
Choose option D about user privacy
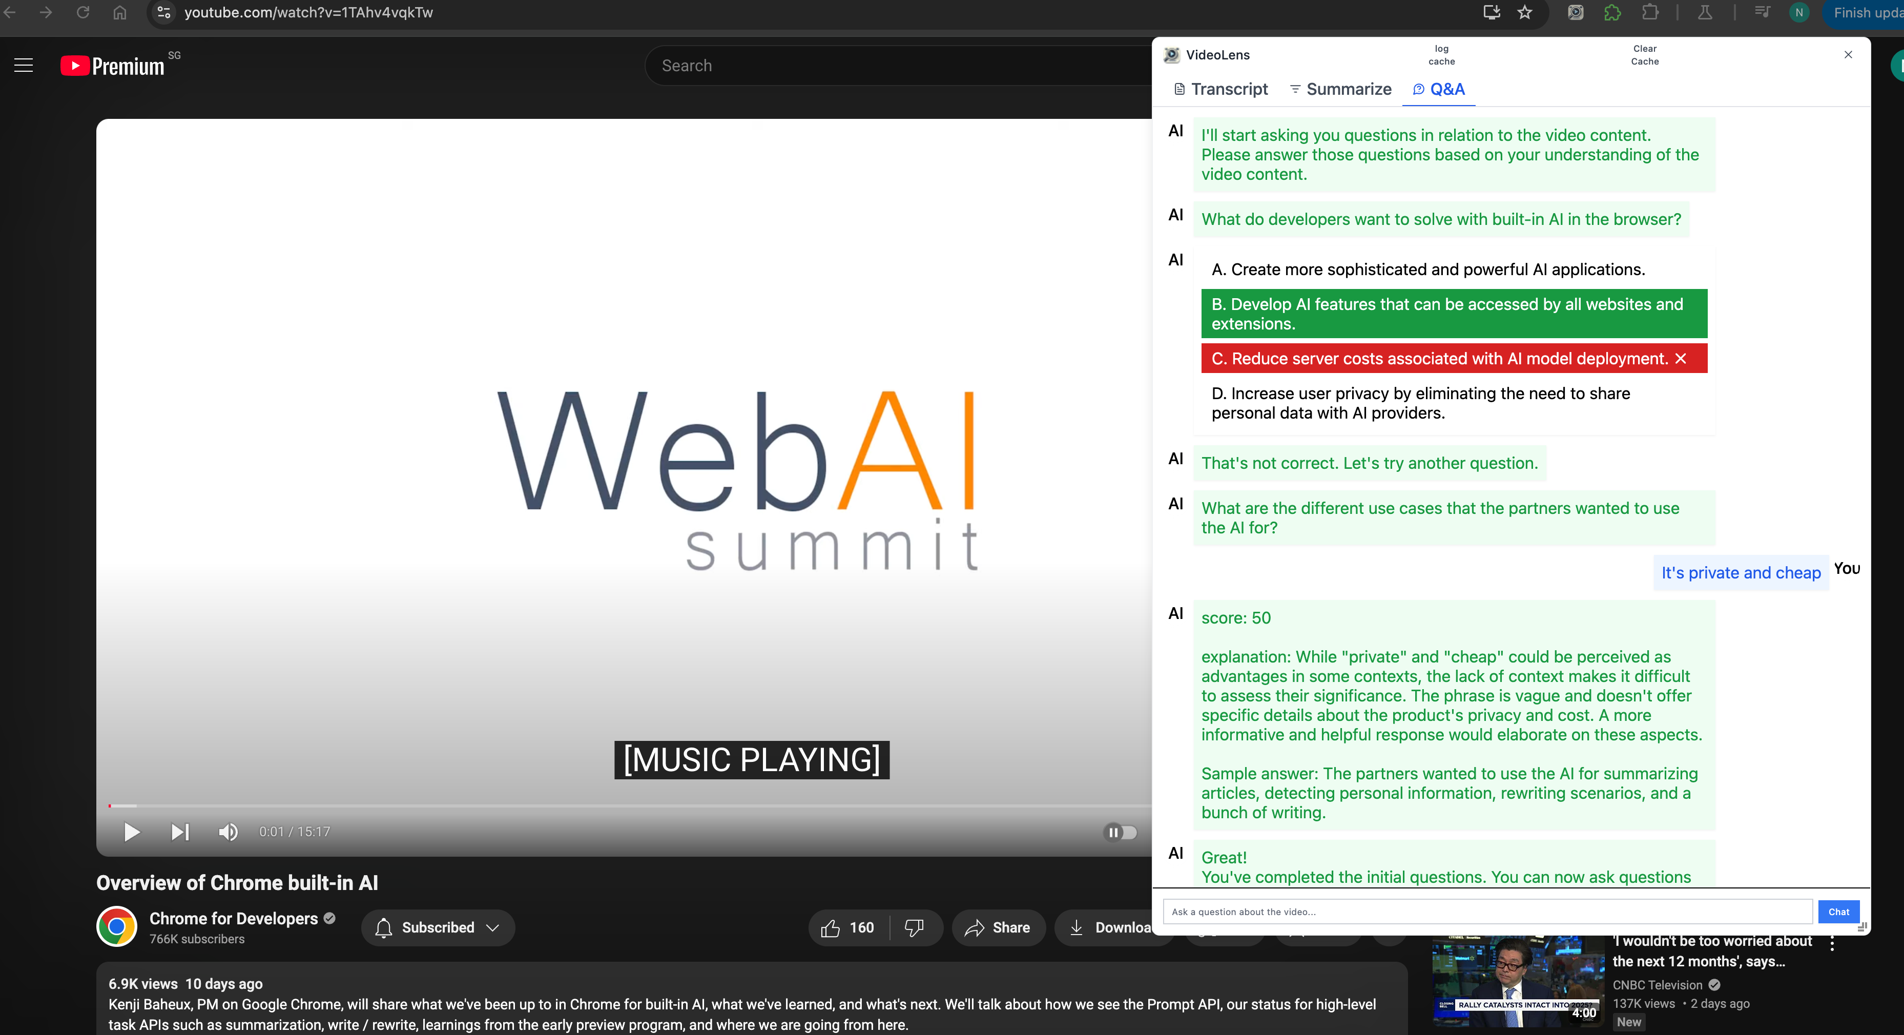tap(1420, 404)
